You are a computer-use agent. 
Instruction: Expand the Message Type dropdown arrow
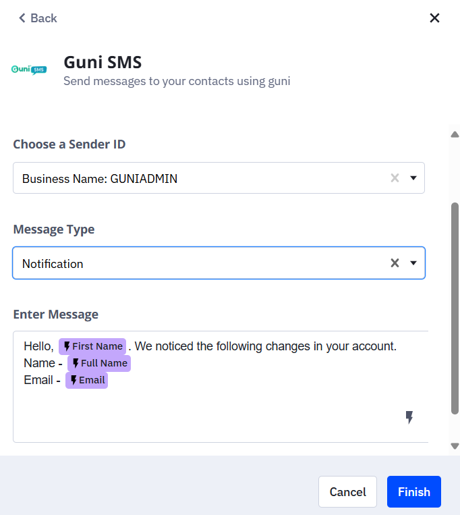(x=413, y=263)
